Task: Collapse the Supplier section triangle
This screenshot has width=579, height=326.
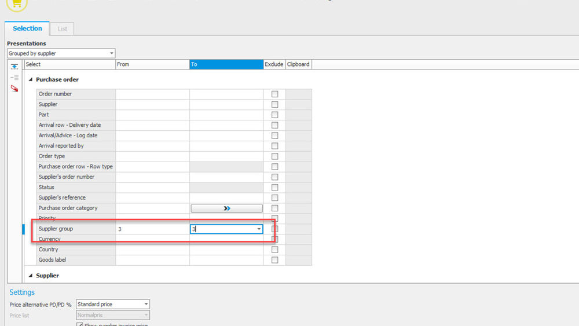Action: pos(31,276)
